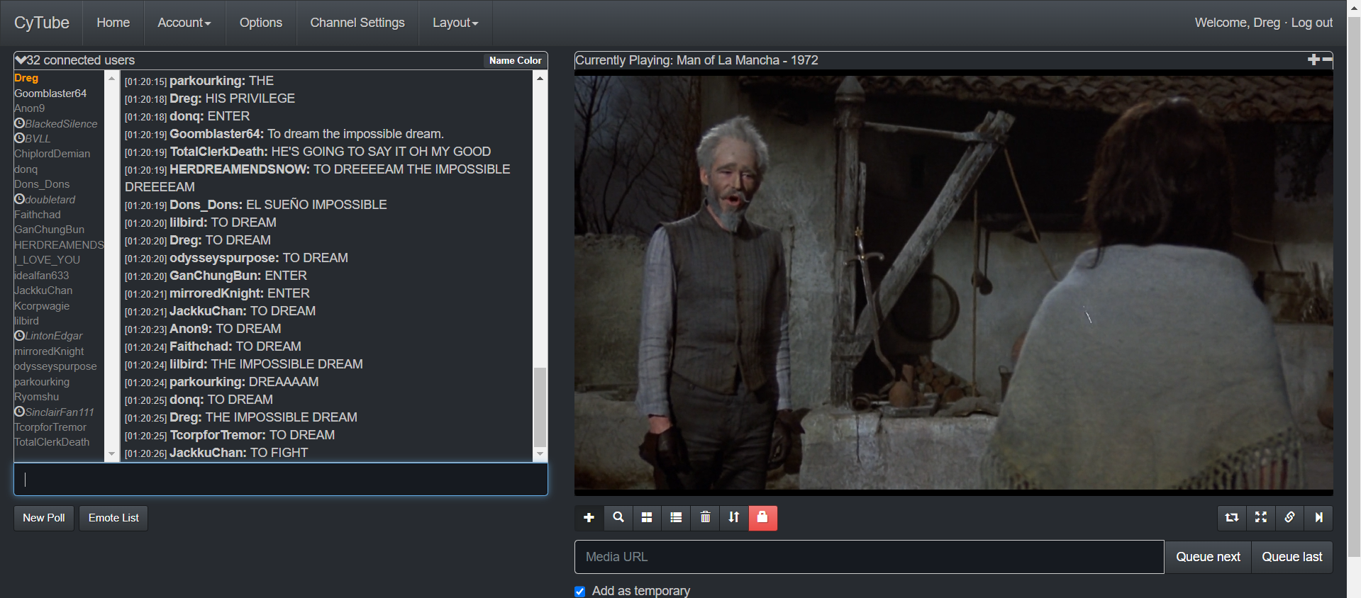Click Goomblaster64's 'To dream the impossible dream.' message
The width and height of the screenshot is (1361, 598).
[x=355, y=134]
